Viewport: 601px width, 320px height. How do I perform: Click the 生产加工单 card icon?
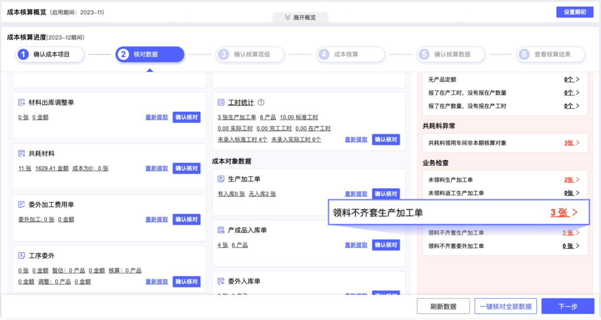pyautogui.click(x=221, y=179)
